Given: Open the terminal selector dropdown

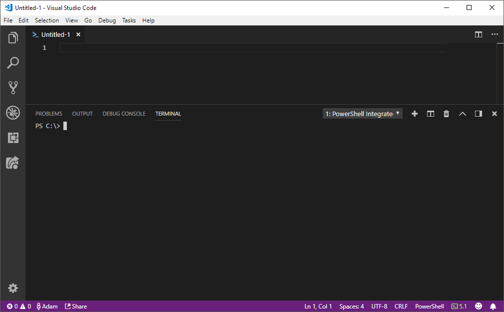Looking at the screenshot, I should [363, 114].
